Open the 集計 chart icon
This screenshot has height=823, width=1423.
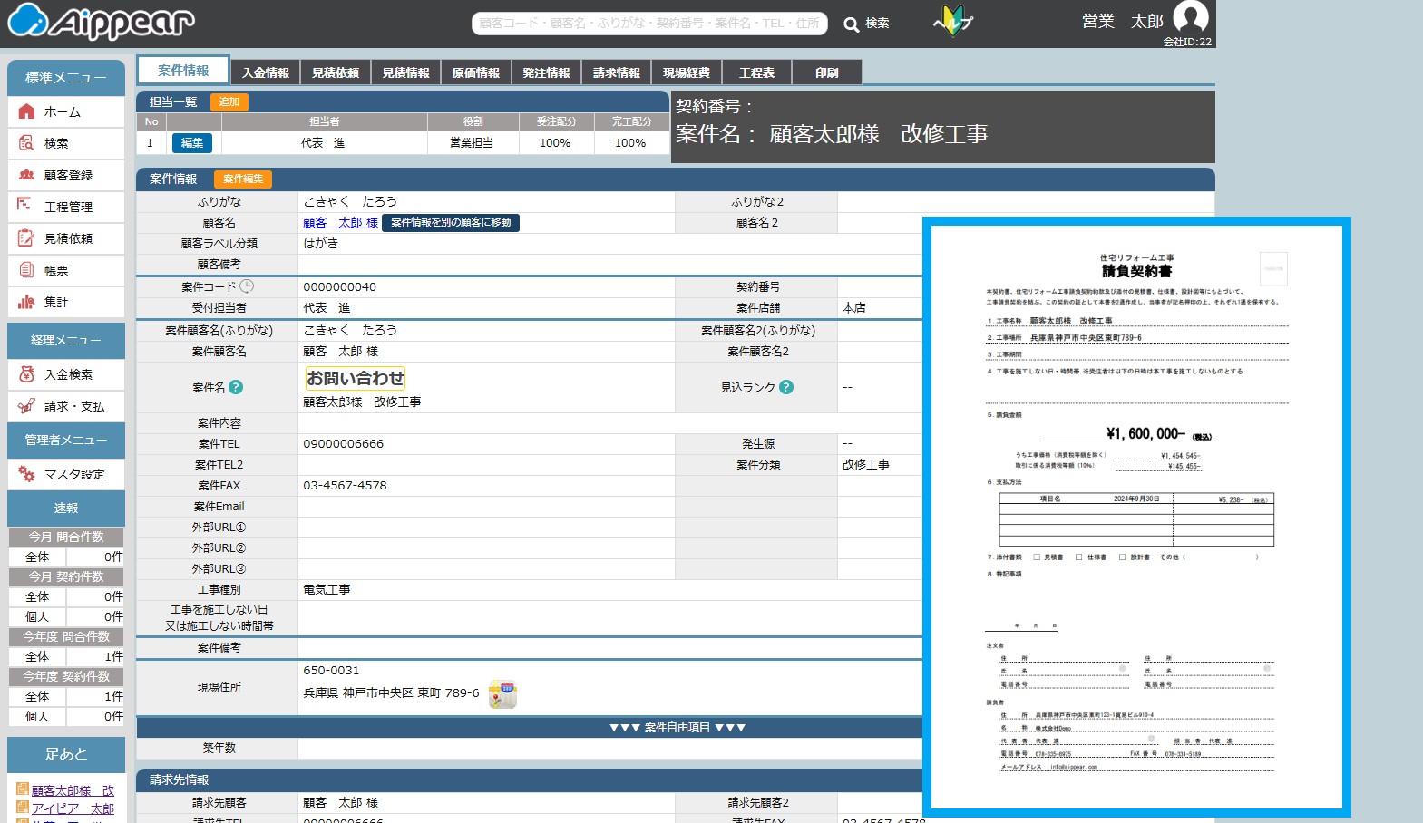[26, 302]
